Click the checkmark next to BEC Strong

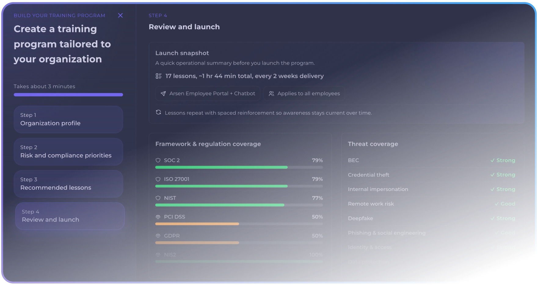(492, 161)
